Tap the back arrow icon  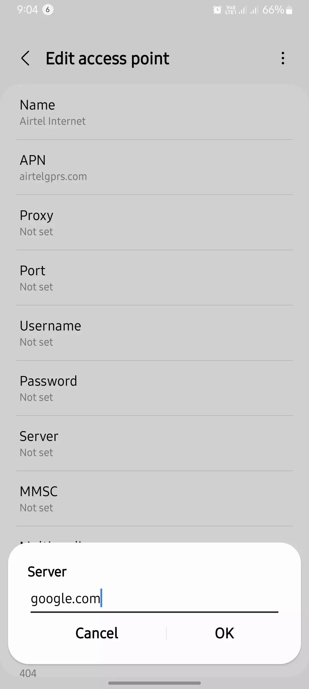[25, 58]
